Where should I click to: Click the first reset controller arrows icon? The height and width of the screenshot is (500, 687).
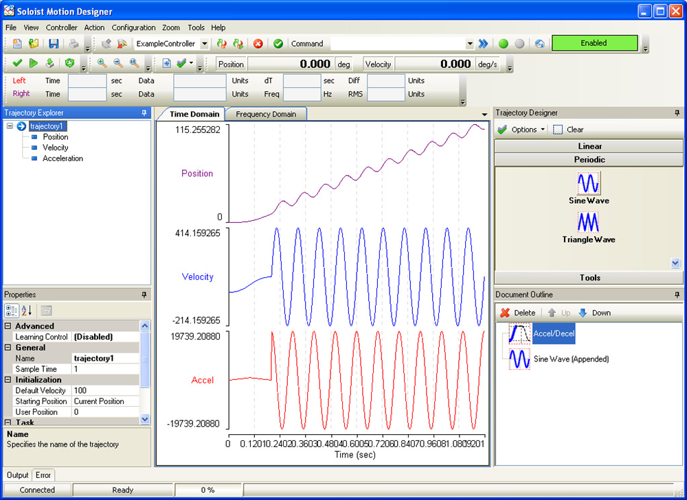(x=222, y=43)
